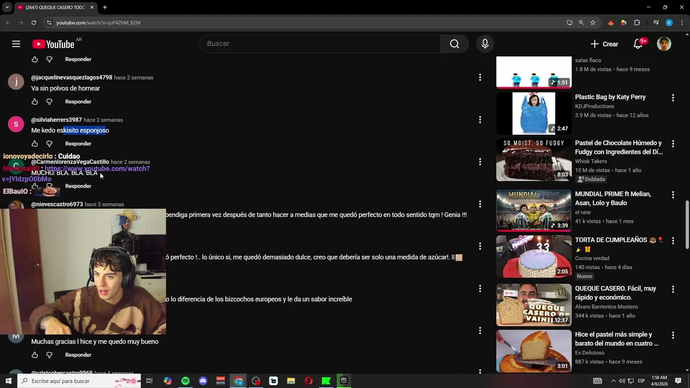Open the MetaMask fox extension

[611, 23]
